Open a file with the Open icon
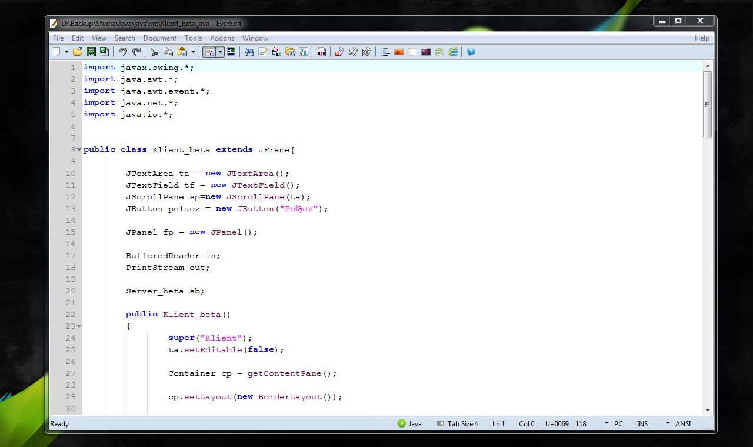 (78, 52)
